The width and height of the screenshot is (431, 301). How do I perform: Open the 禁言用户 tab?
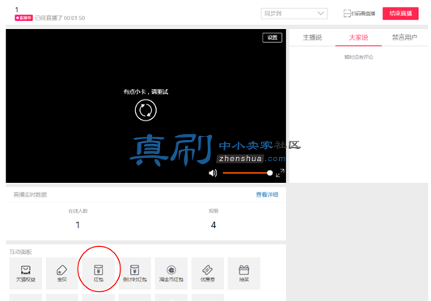pyautogui.click(x=404, y=37)
